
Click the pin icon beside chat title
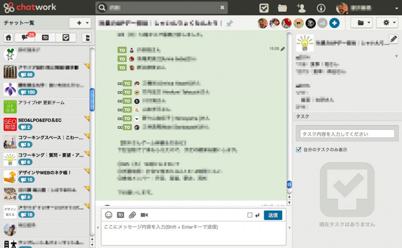click(229, 24)
